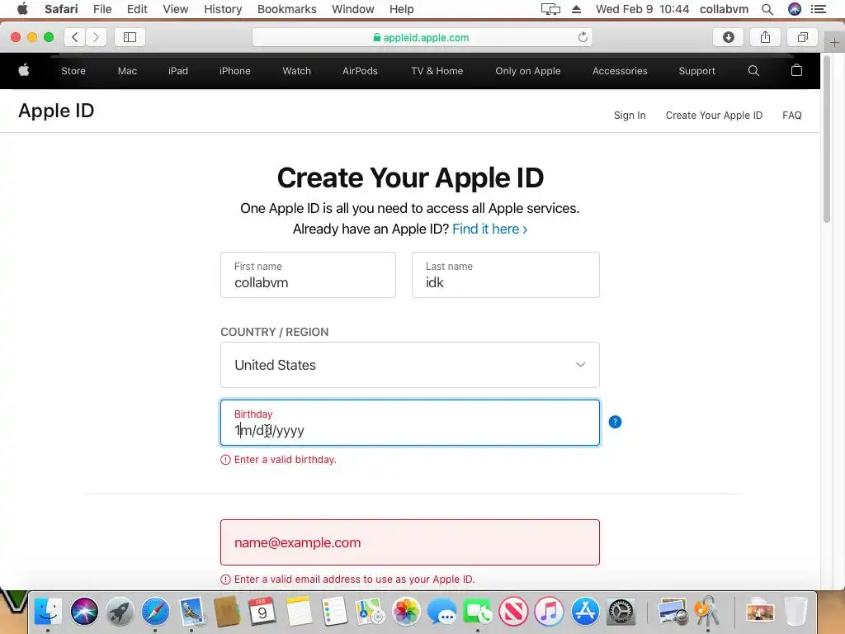Image resolution: width=845 pixels, height=634 pixels.
Task: Open Launchpad rocket icon
Action: 120,612
